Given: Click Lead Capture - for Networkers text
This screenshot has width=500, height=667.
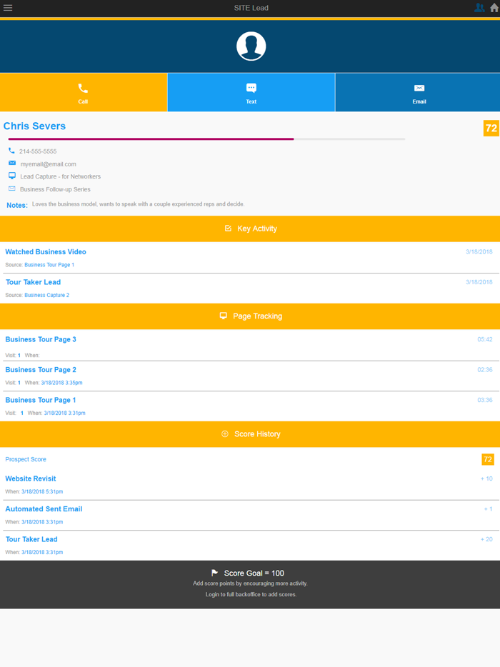Looking at the screenshot, I should [61, 176].
